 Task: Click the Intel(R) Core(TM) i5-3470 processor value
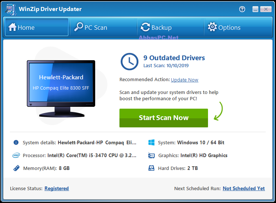tap(92, 155)
